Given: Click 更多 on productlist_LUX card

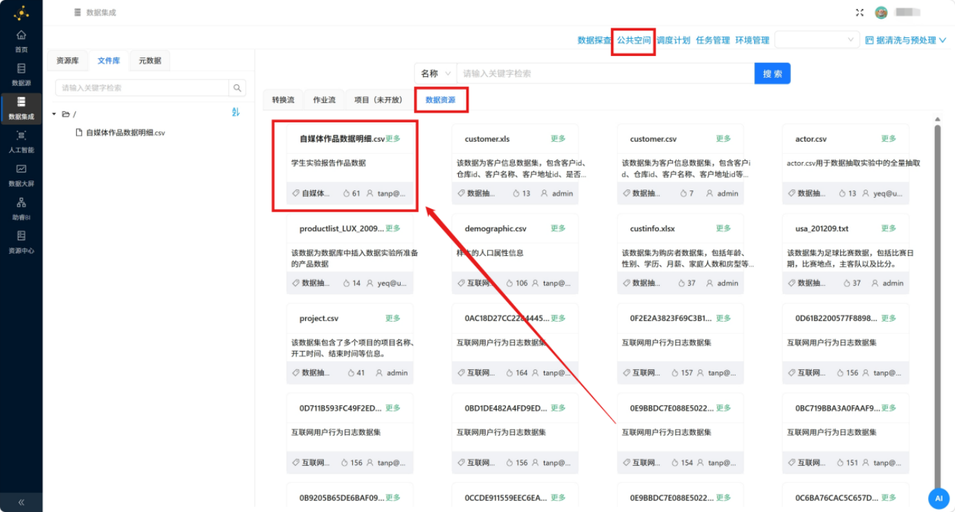Looking at the screenshot, I should (393, 228).
